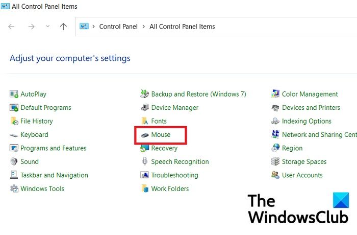
Task: Open Programs and Features icon
Action: [x=14, y=148]
